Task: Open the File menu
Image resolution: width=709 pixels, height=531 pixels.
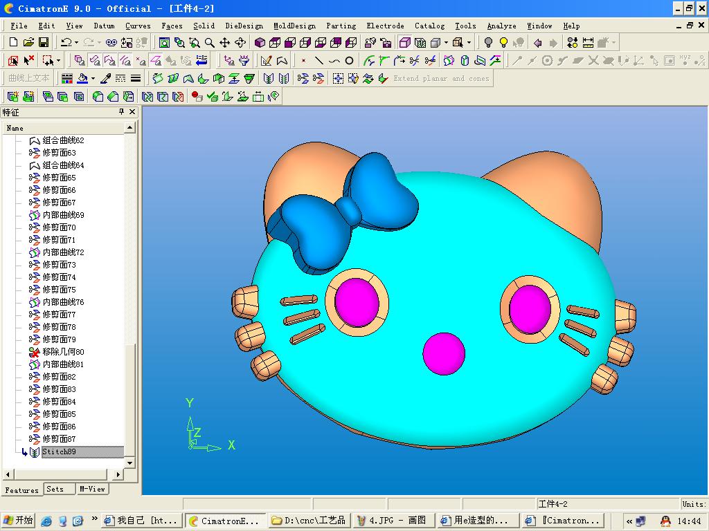Action: click(19, 26)
